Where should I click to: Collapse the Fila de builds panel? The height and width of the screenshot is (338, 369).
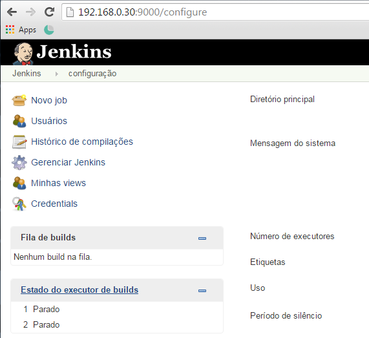click(202, 238)
